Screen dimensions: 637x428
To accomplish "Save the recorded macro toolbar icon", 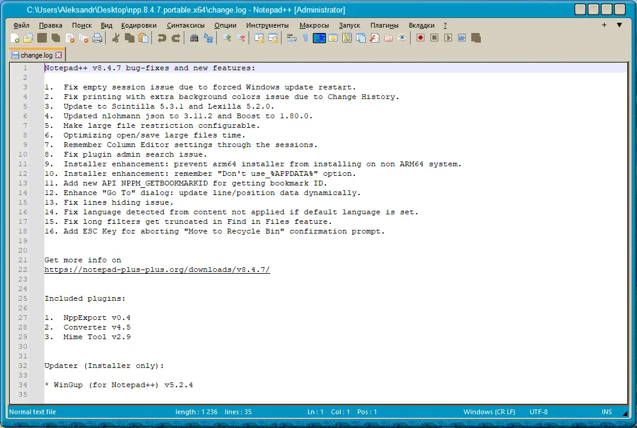I will click(476, 38).
